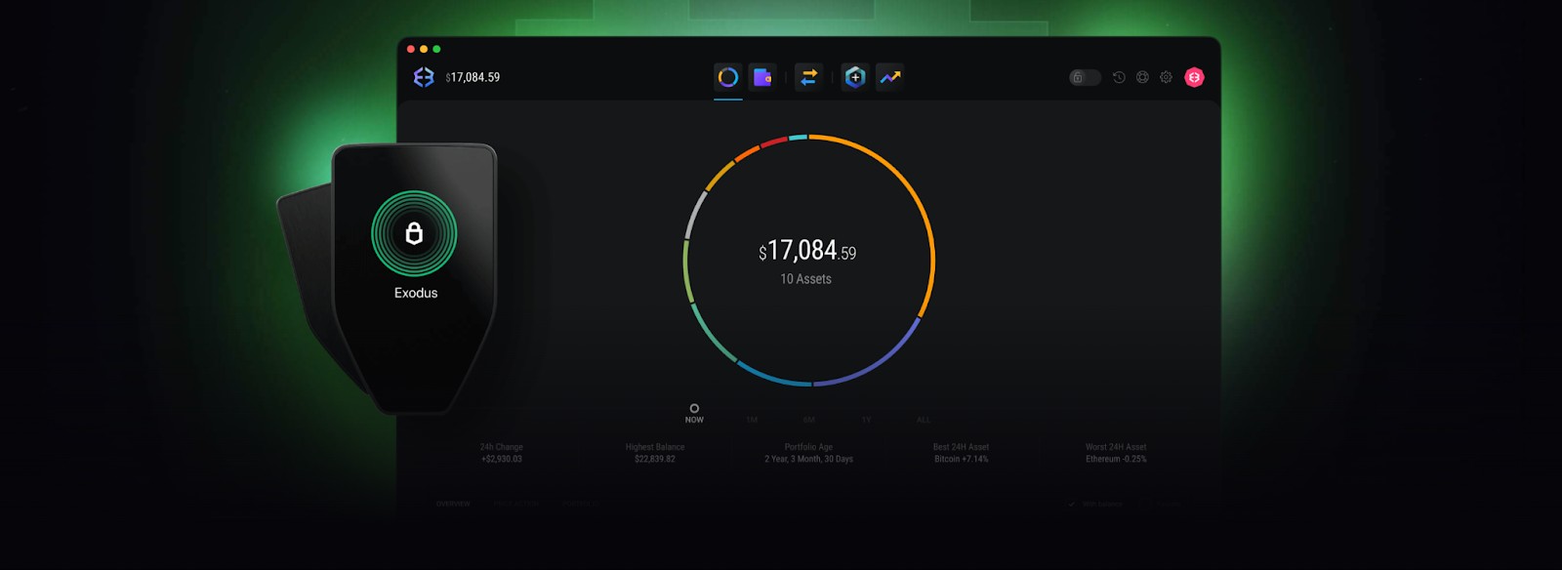Select the 6M time range

808,420
